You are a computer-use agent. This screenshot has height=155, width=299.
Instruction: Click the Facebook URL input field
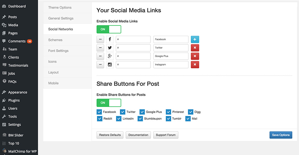coord(133,39)
